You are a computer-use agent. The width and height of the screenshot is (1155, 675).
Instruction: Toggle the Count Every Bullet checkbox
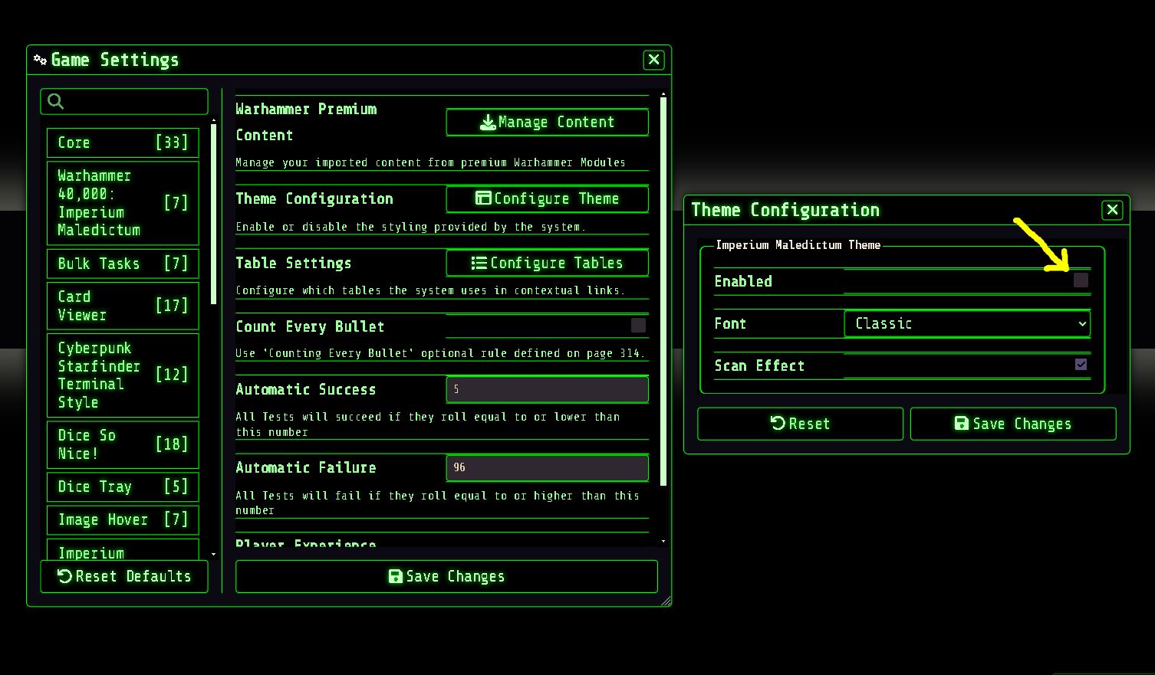(638, 326)
